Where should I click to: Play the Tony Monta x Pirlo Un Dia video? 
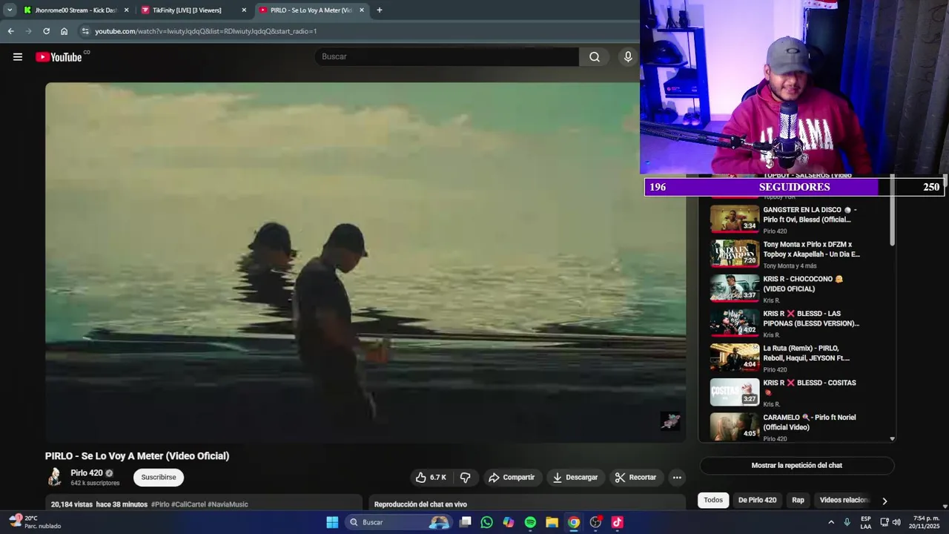click(735, 254)
